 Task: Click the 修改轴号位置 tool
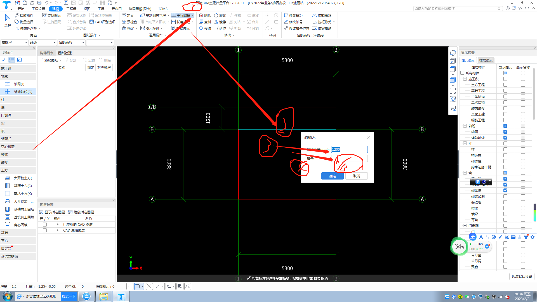pyautogui.click(x=297, y=28)
